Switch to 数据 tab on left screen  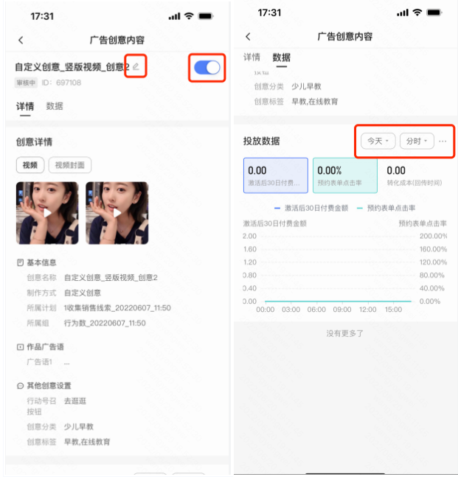tap(55, 106)
